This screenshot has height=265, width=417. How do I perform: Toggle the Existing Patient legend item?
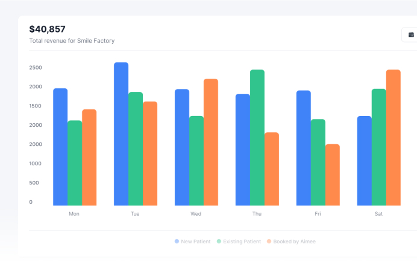[239, 242]
